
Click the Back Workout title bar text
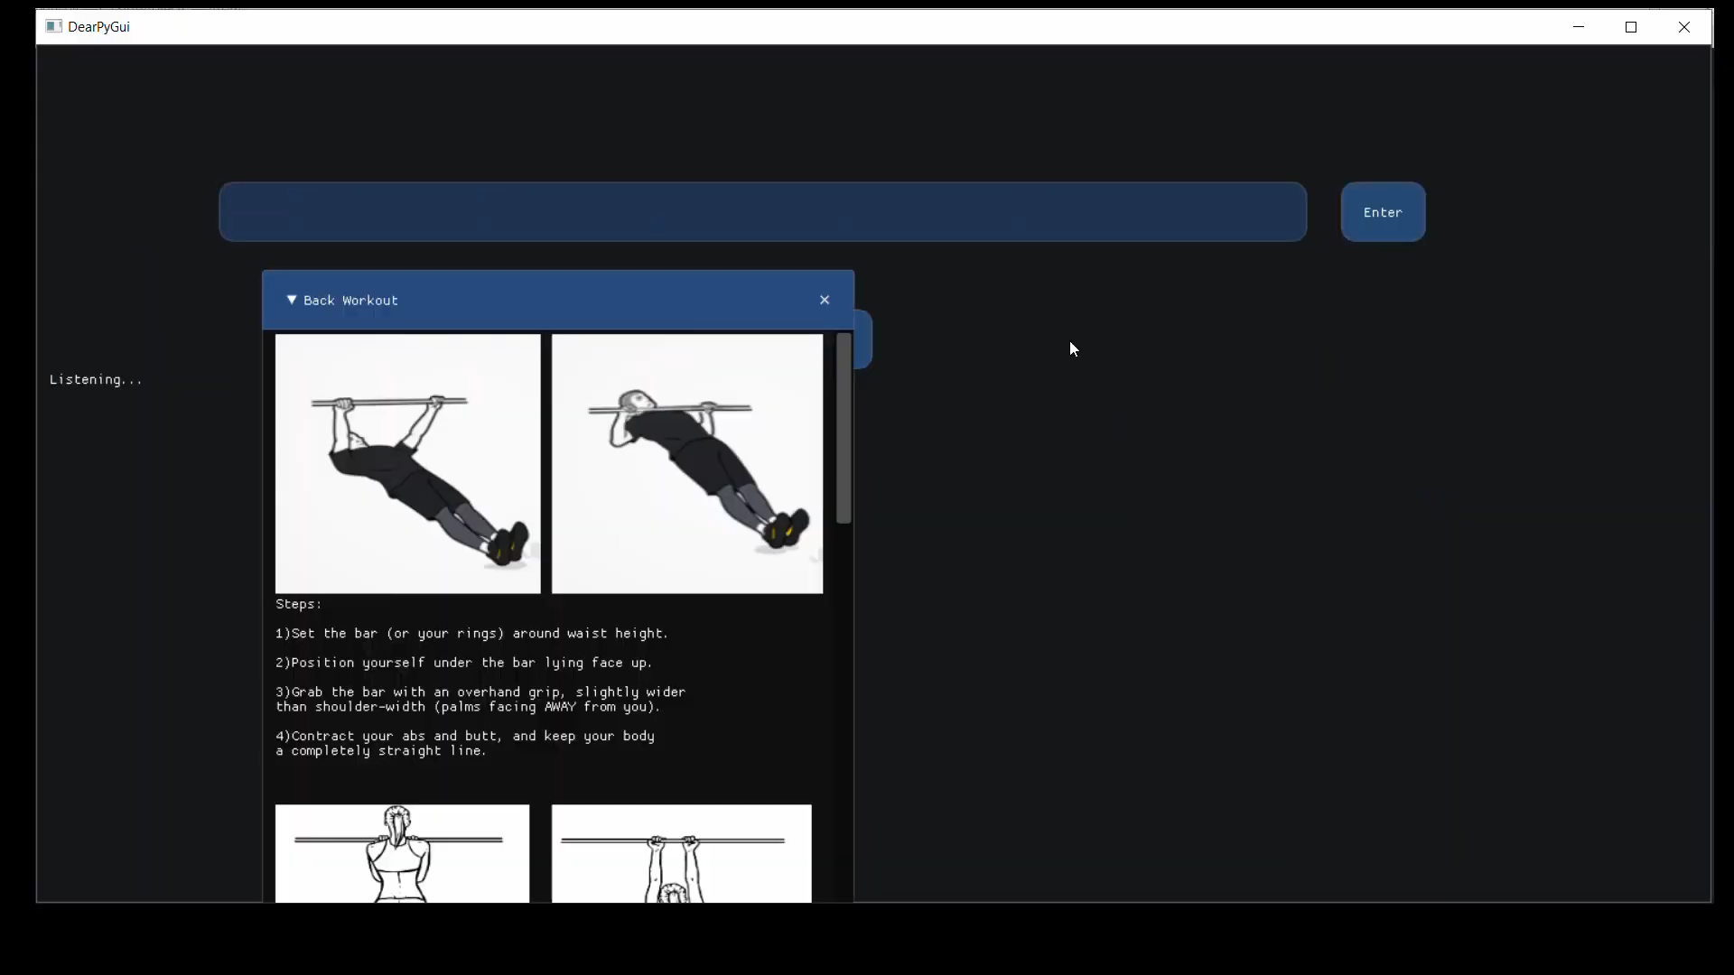(350, 301)
